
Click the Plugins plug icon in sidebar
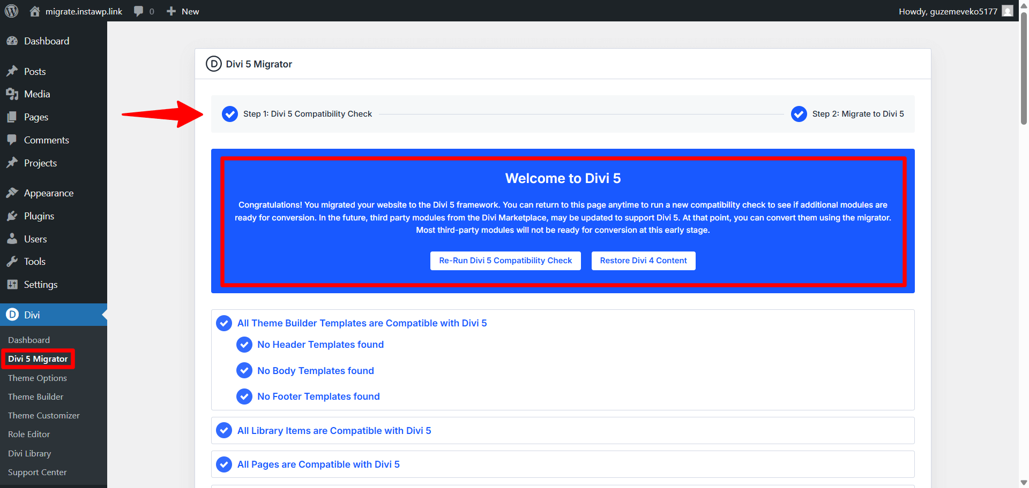[x=12, y=216]
